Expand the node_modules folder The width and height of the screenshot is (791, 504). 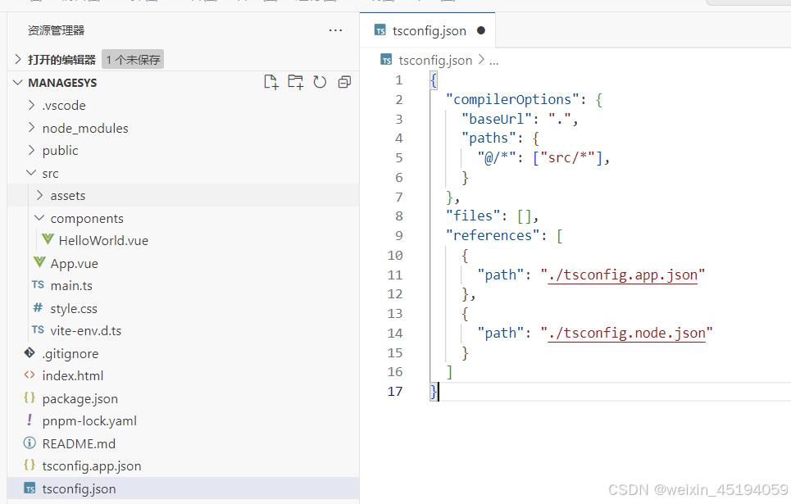(32, 127)
